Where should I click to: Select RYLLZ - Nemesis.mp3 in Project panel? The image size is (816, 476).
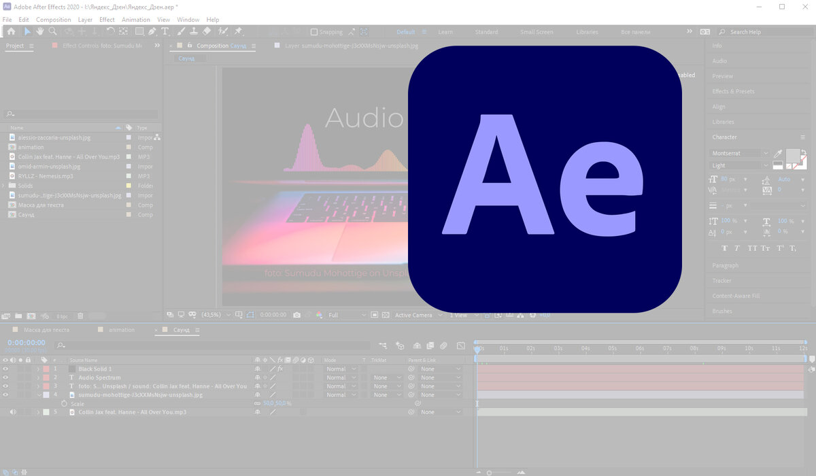pyautogui.click(x=46, y=176)
